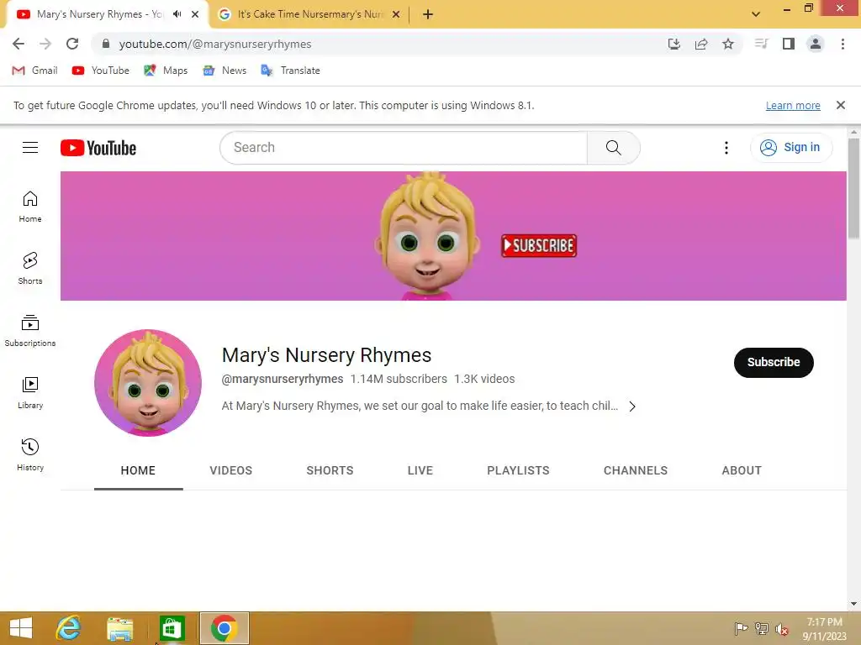Open Library from the sidebar
Screen dimensions: 861x645
pyautogui.click(x=30, y=393)
